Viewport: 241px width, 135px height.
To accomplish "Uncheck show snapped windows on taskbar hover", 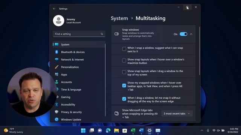I will 124,85.
